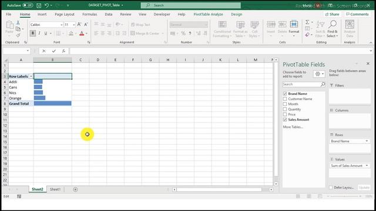
Task: Decrease font size with the smaller A
Action: point(86,25)
